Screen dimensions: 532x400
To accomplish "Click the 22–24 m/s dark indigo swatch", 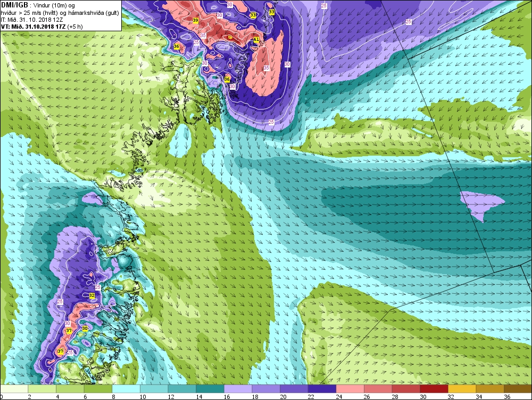I will (x=322, y=389).
